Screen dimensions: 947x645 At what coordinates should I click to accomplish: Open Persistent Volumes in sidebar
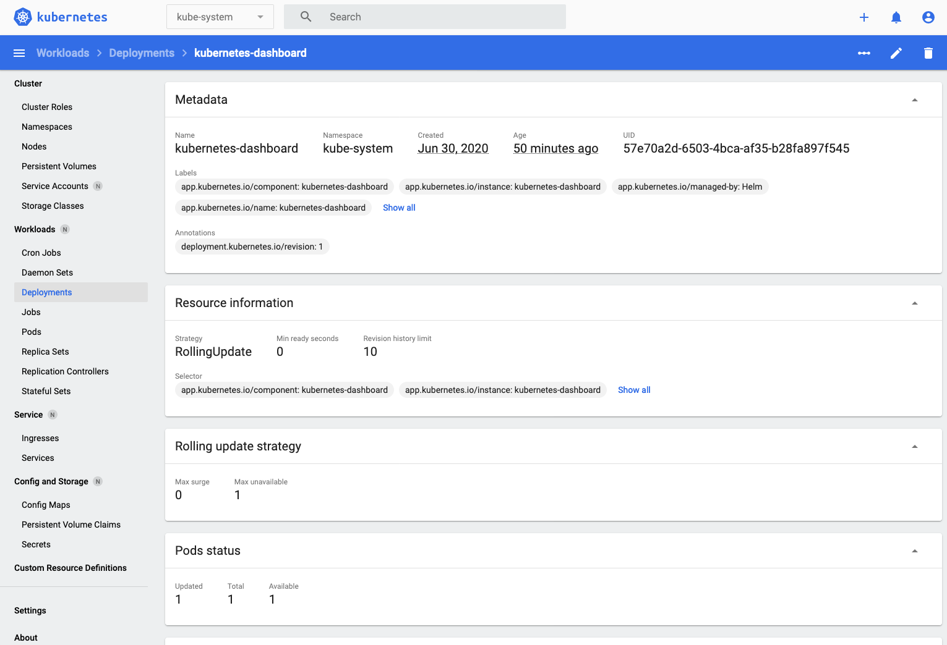(x=59, y=166)
